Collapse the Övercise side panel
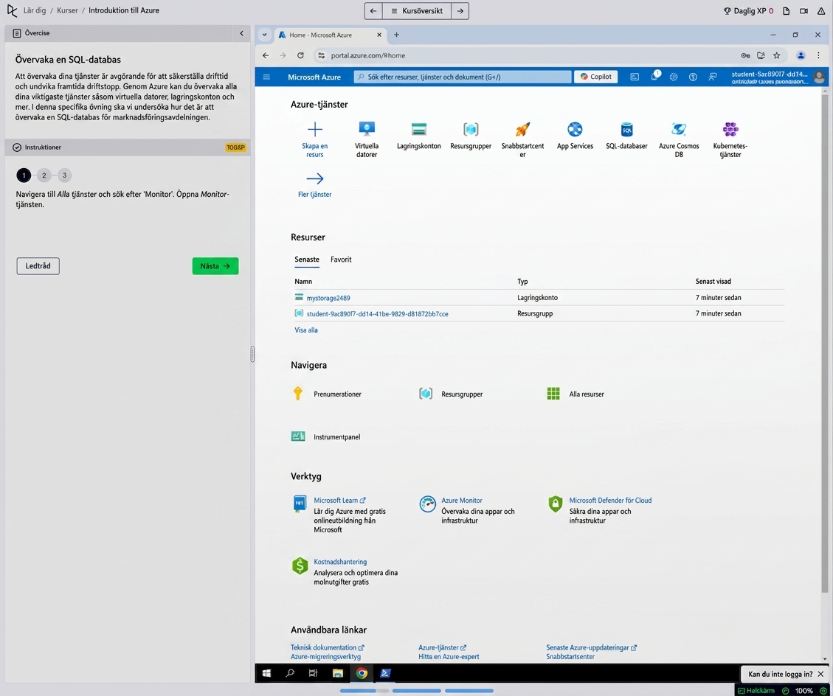Viewport: 833px width, 696px height. coord(242,33)
